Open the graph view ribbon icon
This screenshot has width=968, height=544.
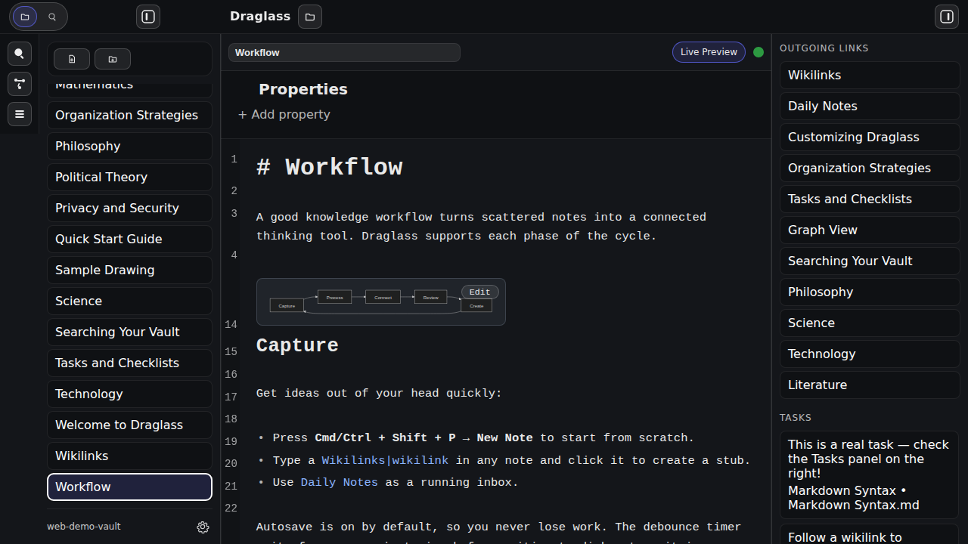click(20, 84)
